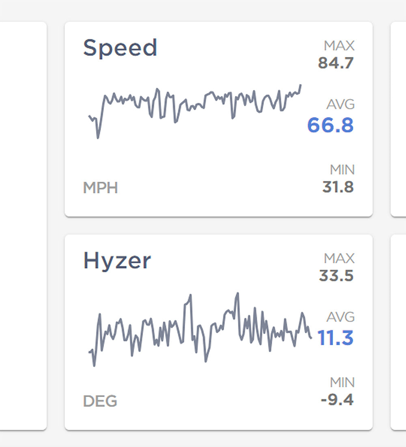
Task: Click the Hyzer MAX label
Action: tap(339, 258)
